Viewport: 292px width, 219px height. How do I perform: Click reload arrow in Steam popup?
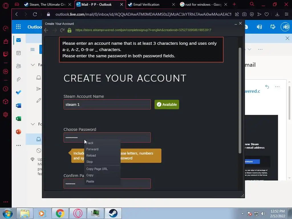[62, 30]
